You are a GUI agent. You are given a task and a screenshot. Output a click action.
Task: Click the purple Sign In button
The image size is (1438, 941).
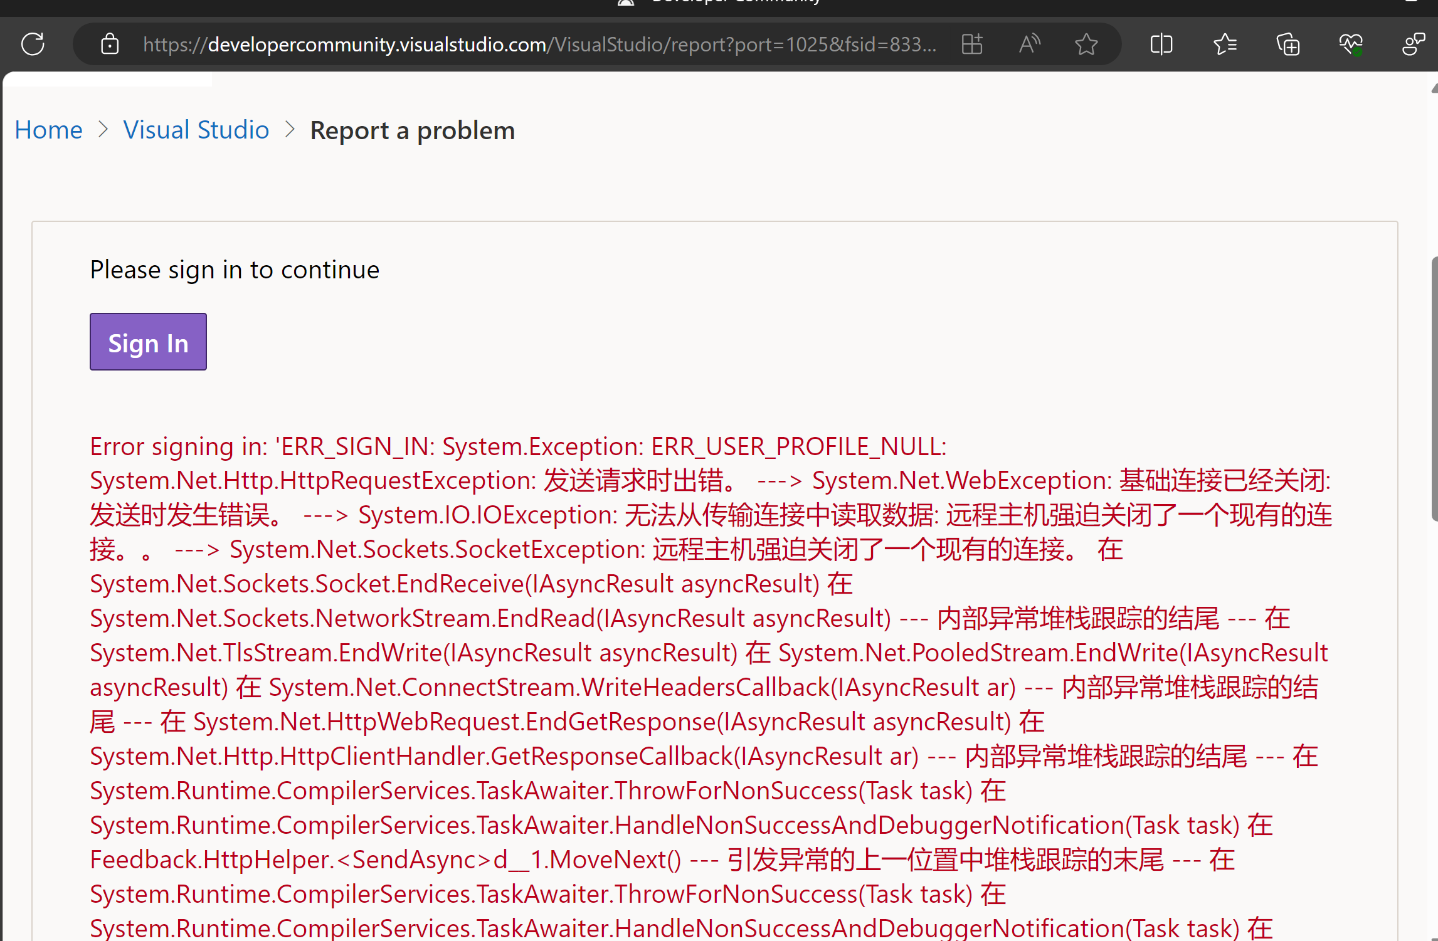tap(148, 342)
